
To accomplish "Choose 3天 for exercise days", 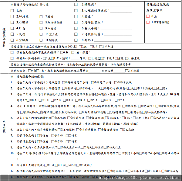I will click(64, 100).
